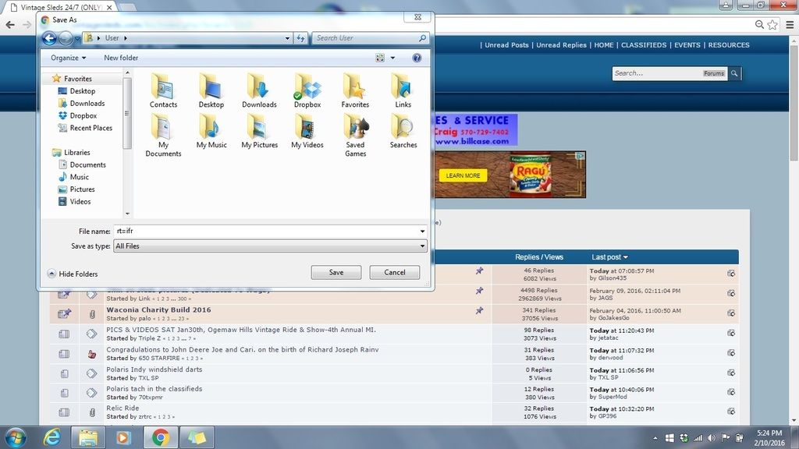Open Google Chrome from the taskbar
Image resolution: width=799 pixels, height=449 pixels.
click(160, 437)
